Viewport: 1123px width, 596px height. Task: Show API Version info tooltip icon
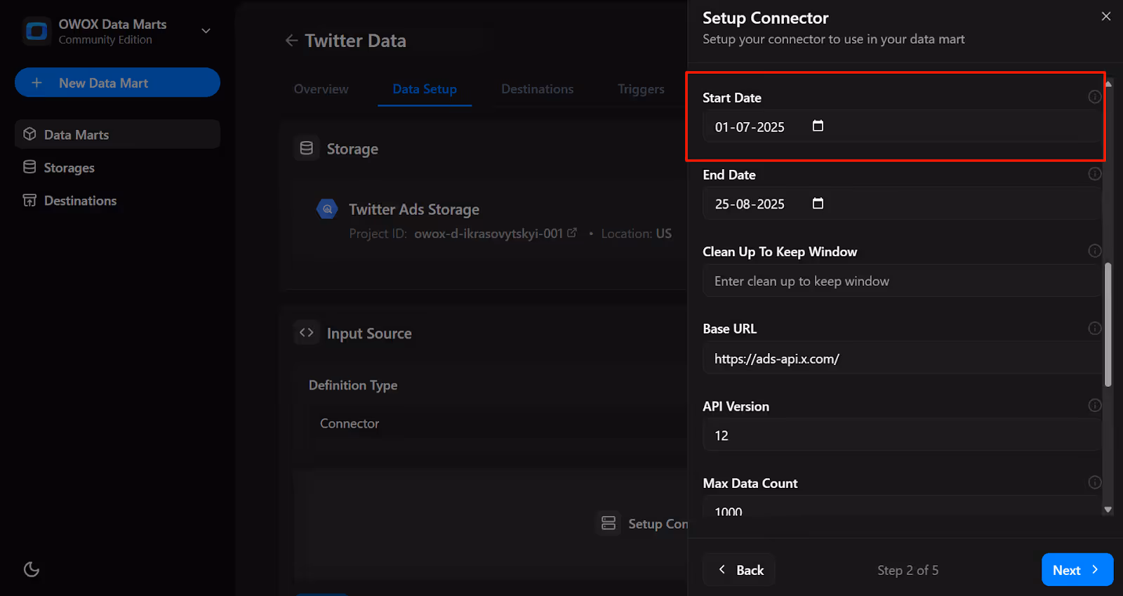click(x=1094, y=405)
